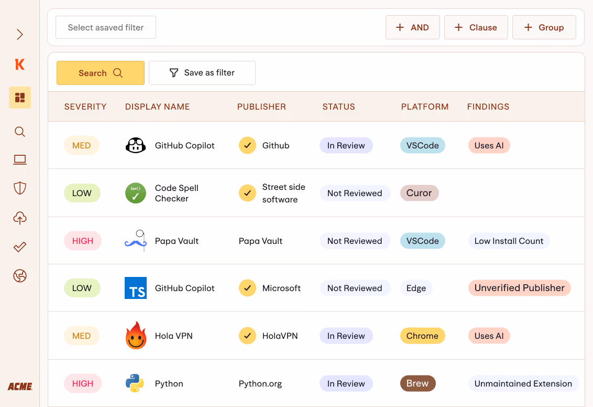Open the search magnifier icon in sidebar
Screen dimensions: 593x407
point(20,132)
